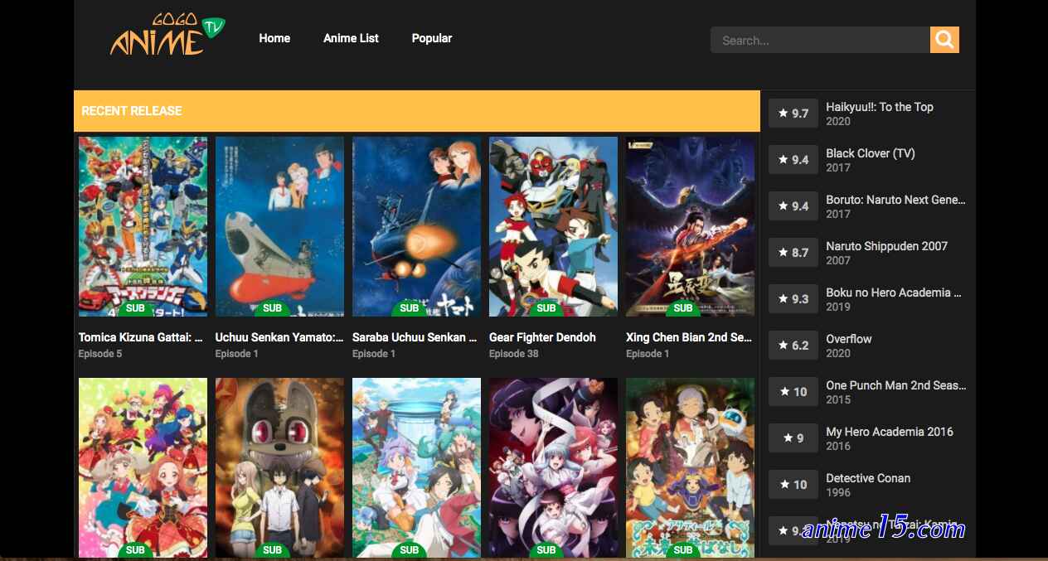1048x561 pixels.
Task: Open the dark purple poster in second row
Action: [553, 468]
